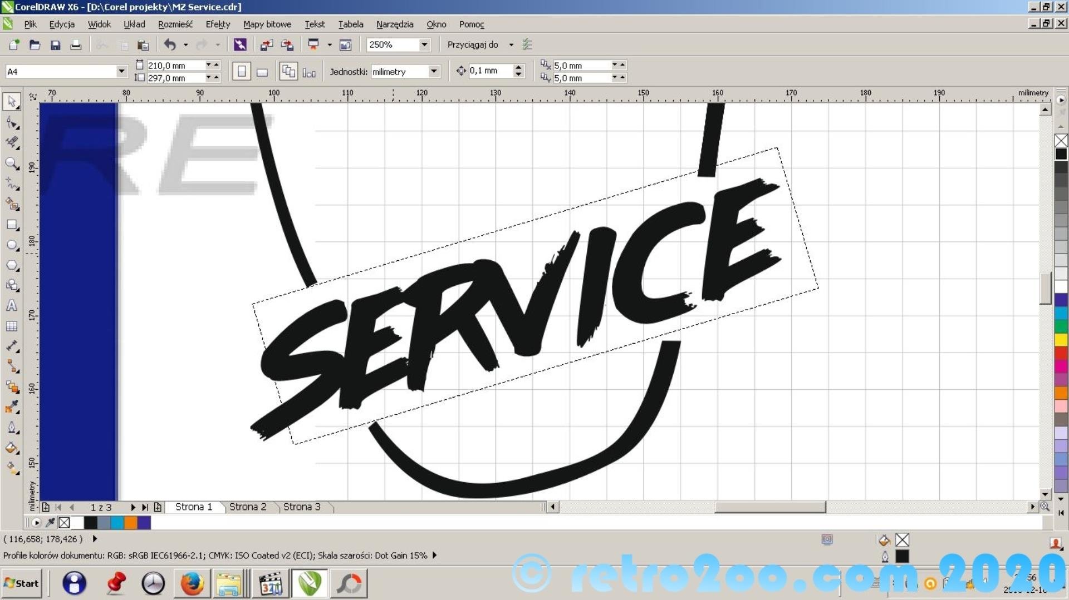Viewport: 1069px width, 600px height.
Task: Click the Save floppy disk icon
Action: [55, 45]
